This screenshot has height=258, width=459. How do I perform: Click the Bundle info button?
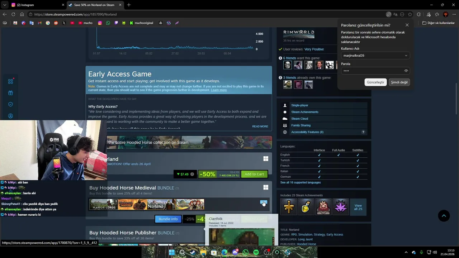click(x=168, y=219)
